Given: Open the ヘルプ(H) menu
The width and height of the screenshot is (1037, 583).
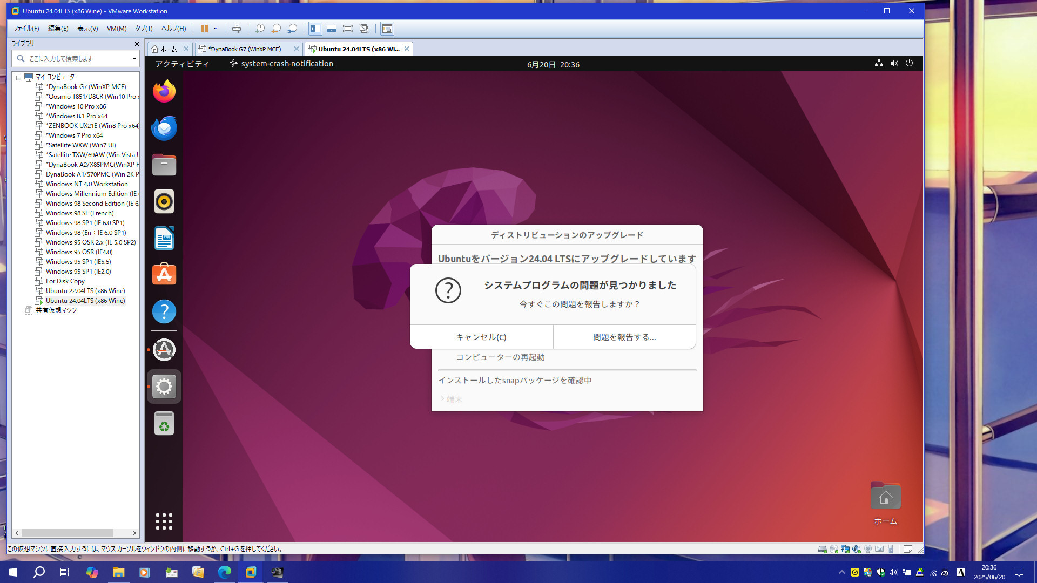Looking at the screenshot, I should (x=173, y=29).
